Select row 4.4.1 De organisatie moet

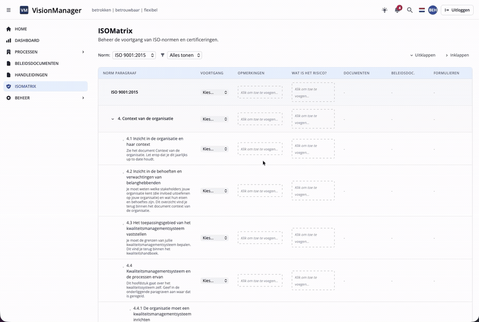pos(162,314)
